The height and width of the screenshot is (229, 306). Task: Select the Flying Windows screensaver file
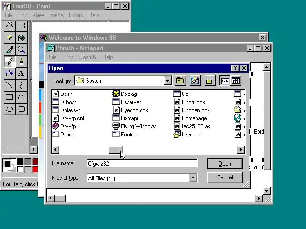click(135, 126)
